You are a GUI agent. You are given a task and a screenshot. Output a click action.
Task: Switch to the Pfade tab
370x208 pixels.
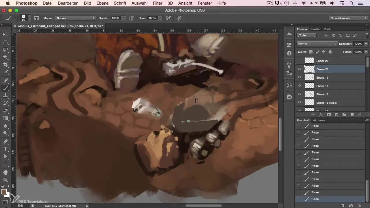coord(327,29)
